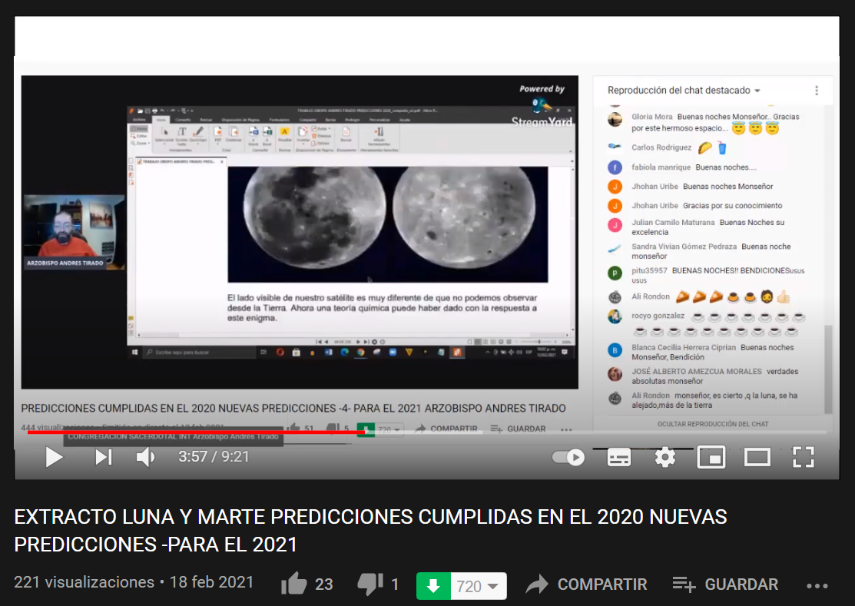Screen dimensions: 855x606
Task: Open the Convertir ribbon tab in Nitro
Action: point(183,119)
